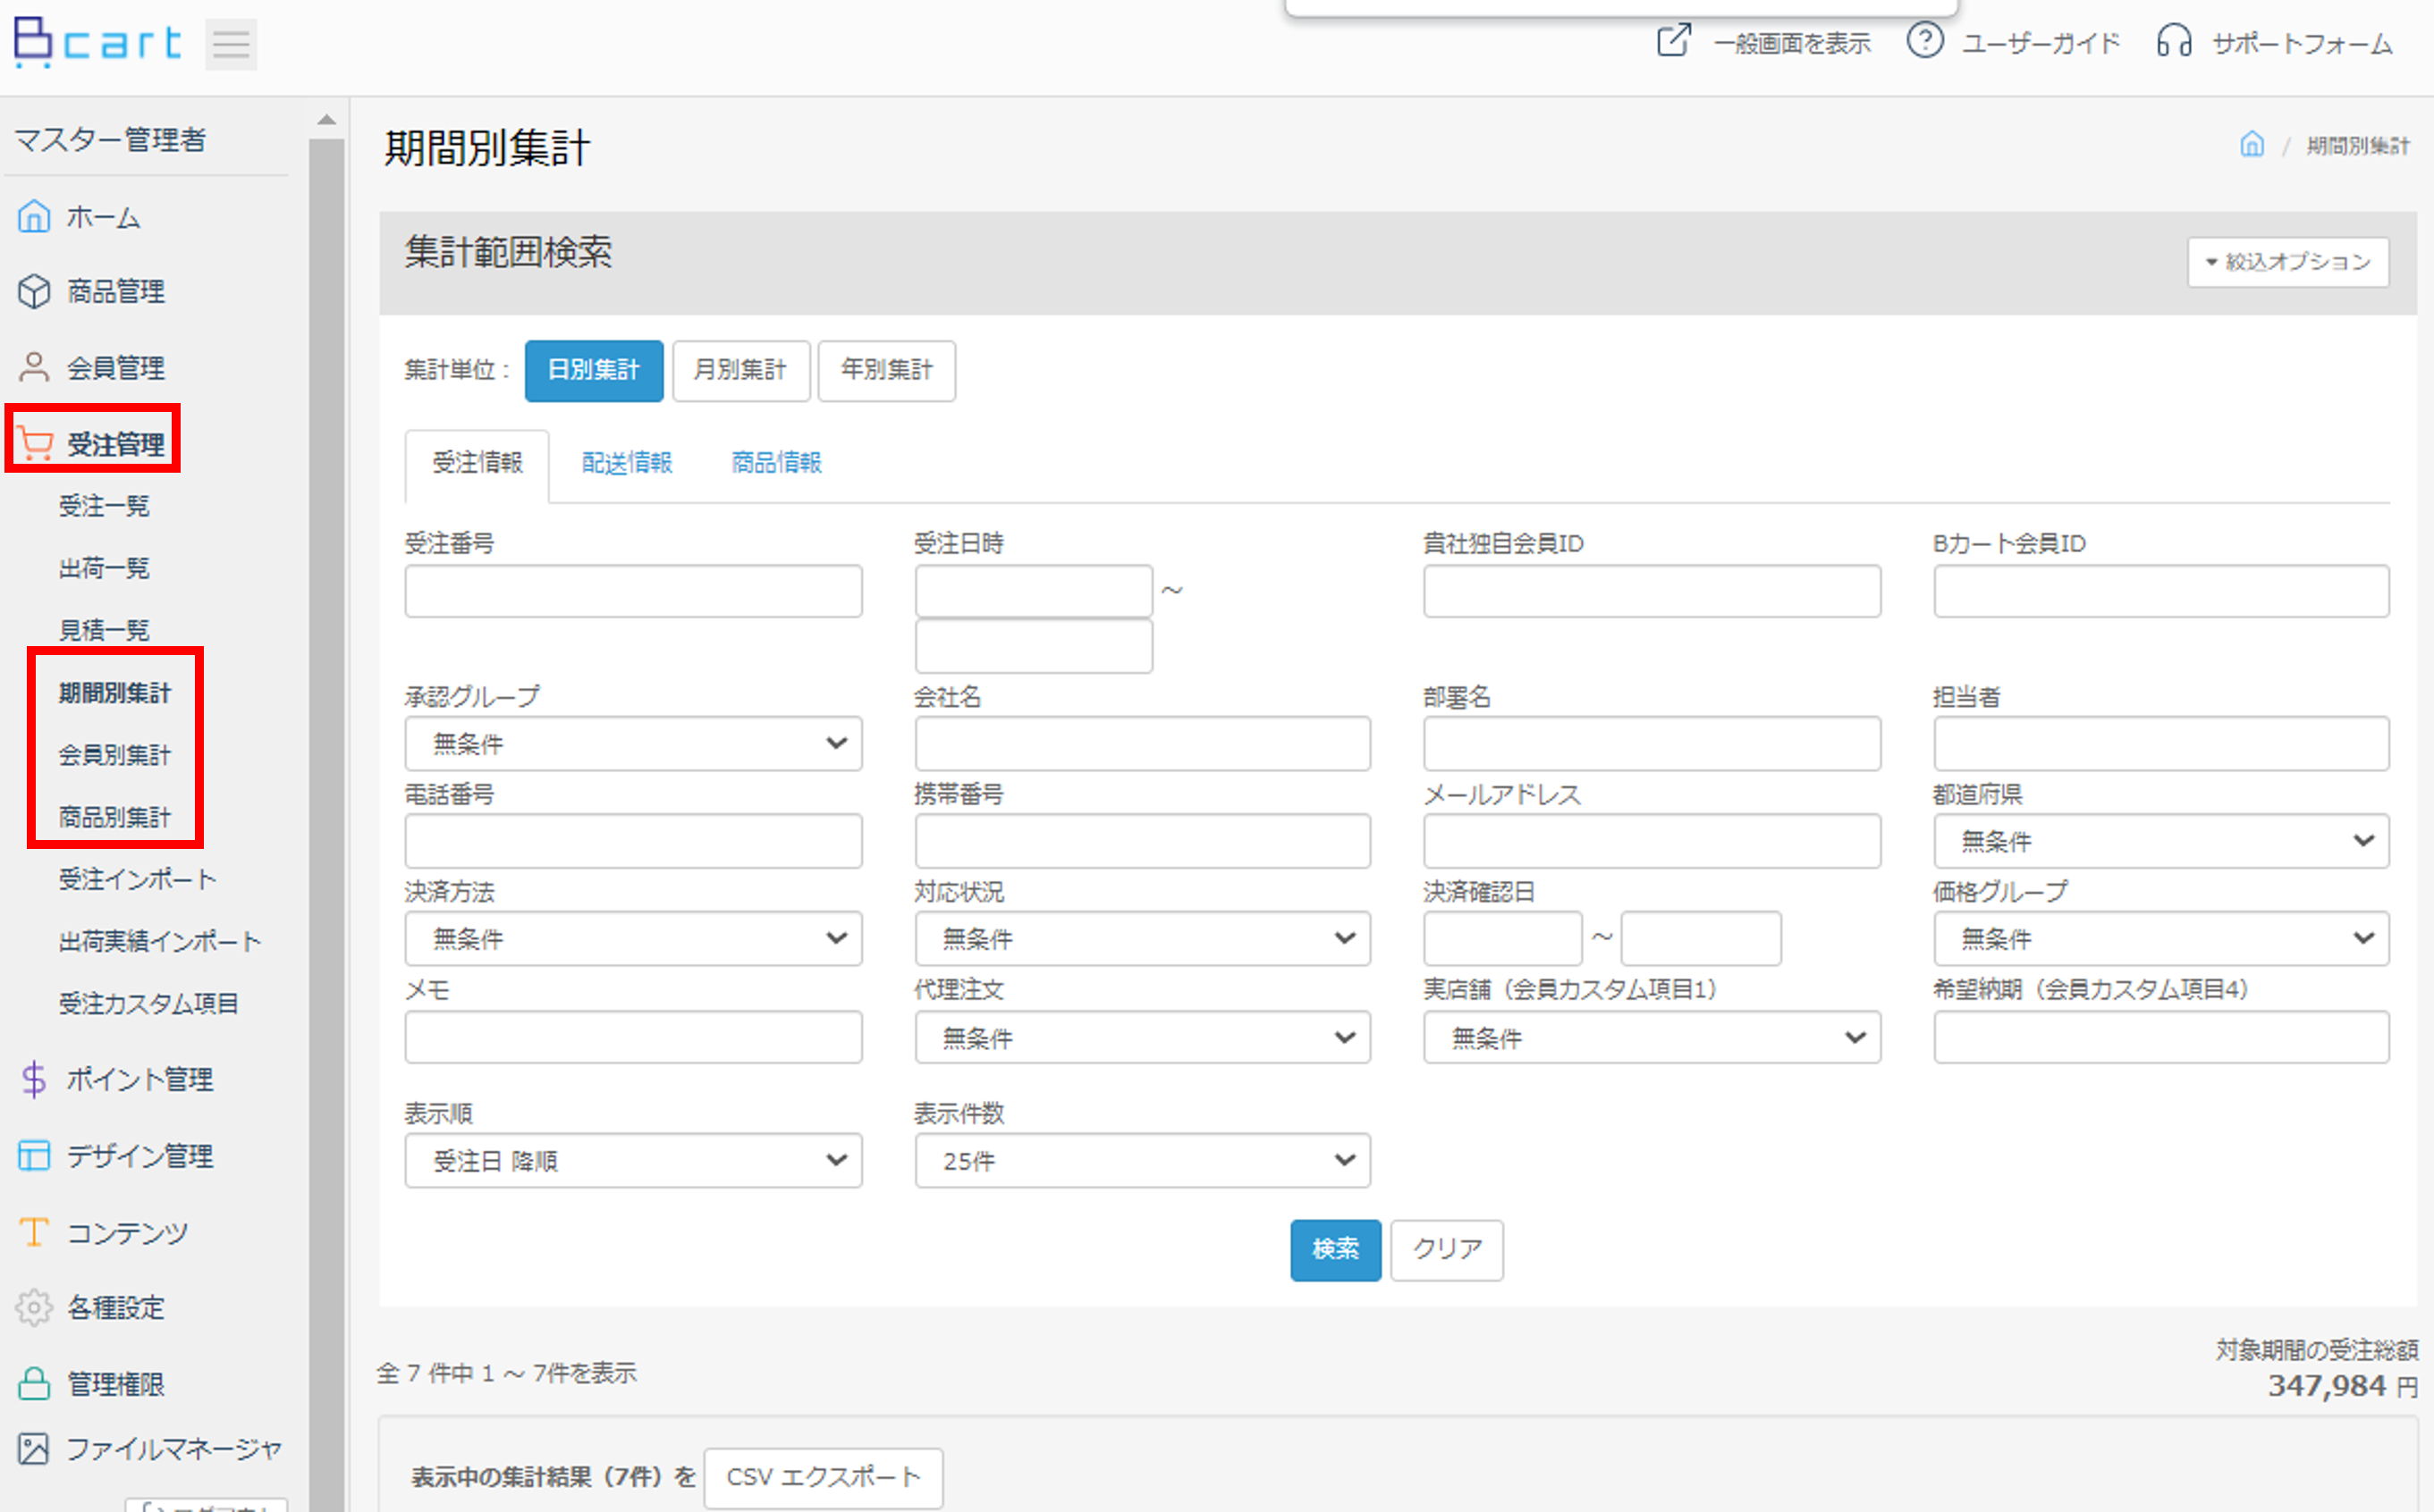Viewport: 2434px width, 1512px height.
Task: Open the 都道府県 dropdown
Action: click(2161, 841)
